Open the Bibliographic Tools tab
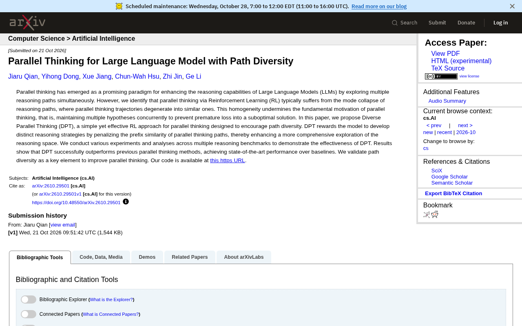This screenshot has width=522, height=326. point(40,258)
